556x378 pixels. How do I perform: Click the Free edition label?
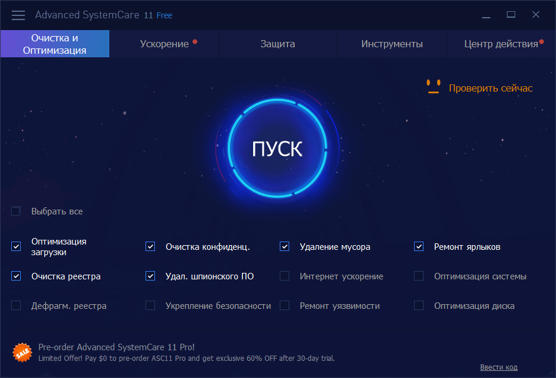click(x=164, y=15)
